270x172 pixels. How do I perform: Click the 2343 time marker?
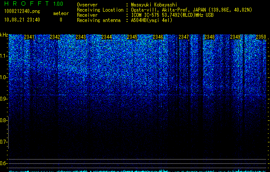pos(81,37)
